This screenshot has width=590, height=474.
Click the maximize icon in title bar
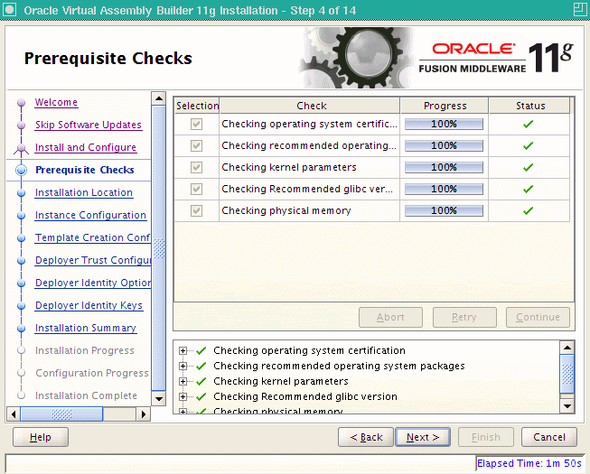tap(580, 9)
